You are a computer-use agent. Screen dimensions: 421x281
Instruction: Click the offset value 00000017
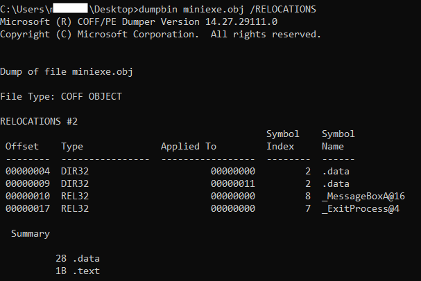click(28, 208)
